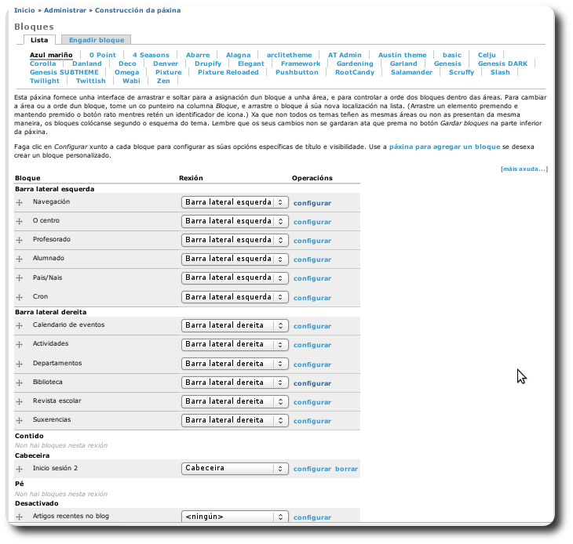573x544 pixels.
Task: Select the Lista tab
Action: point(39,39)
